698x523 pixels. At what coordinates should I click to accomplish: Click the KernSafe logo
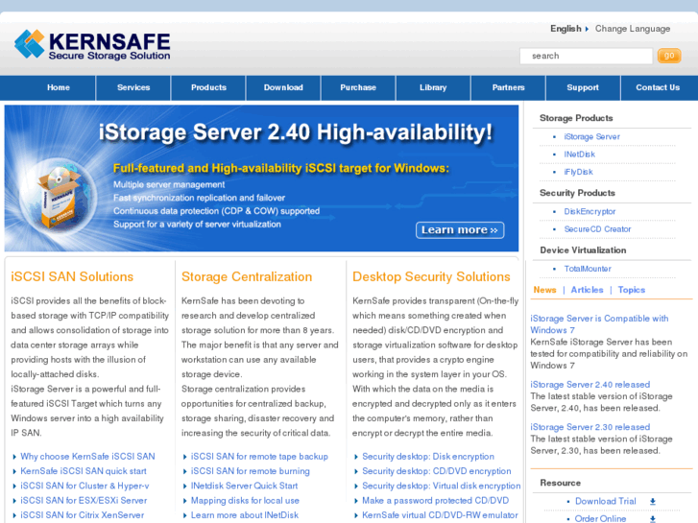(x=92, y=44)
